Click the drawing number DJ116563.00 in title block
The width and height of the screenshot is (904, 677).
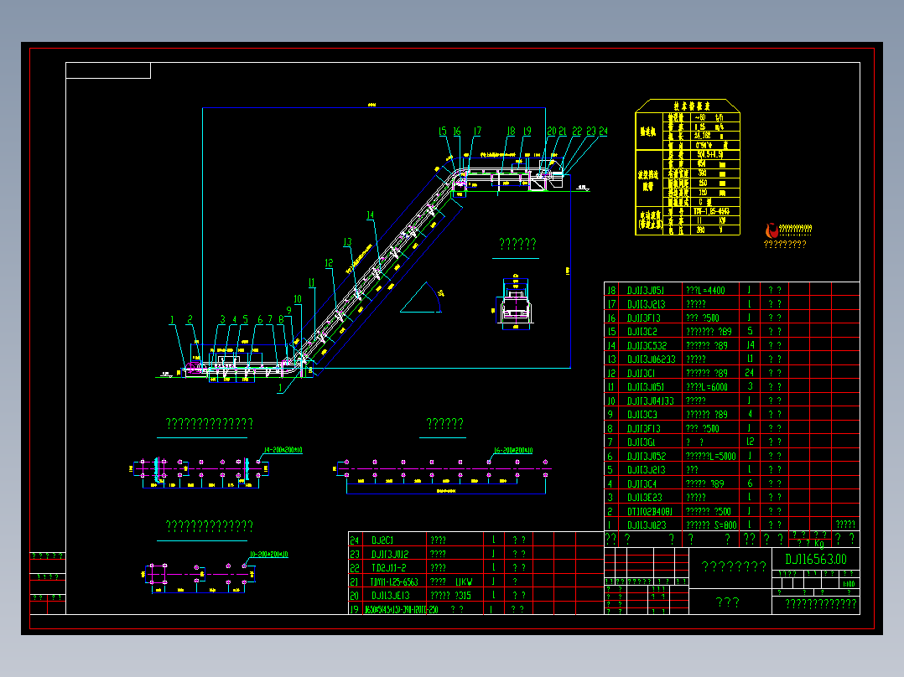pyautogui.click(x=816, y=559)
